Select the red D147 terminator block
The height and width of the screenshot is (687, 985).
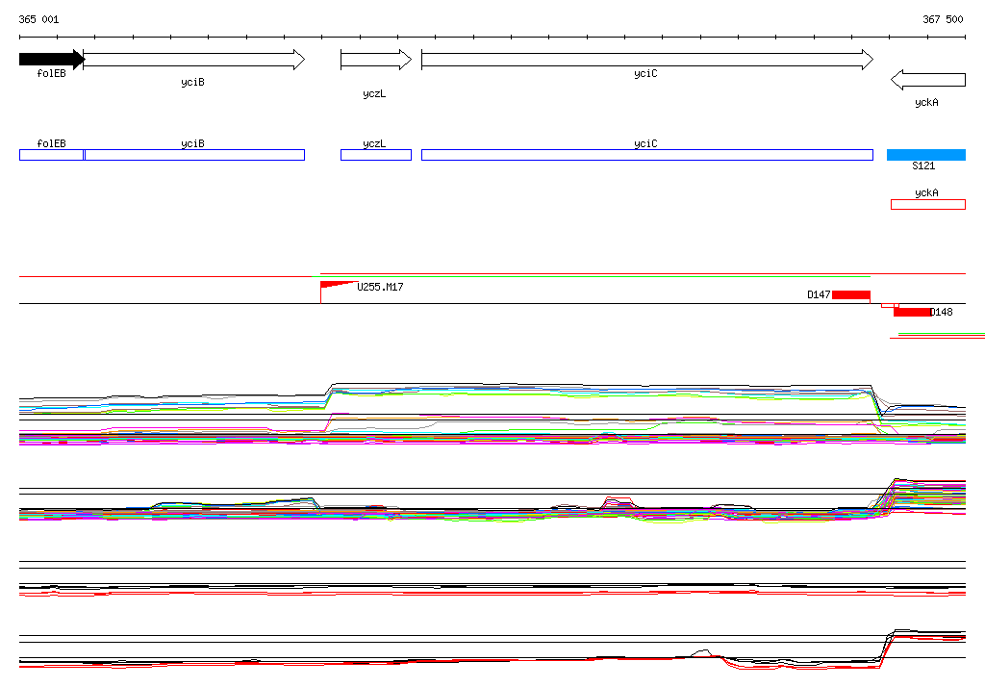tap(851, 294)
